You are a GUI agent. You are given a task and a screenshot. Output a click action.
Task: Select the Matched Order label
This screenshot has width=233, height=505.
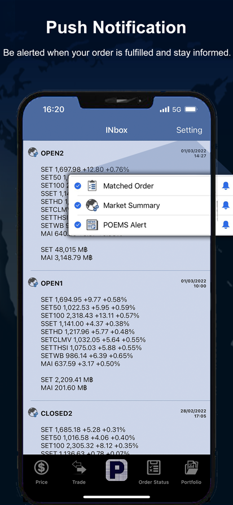click(128, 186)
